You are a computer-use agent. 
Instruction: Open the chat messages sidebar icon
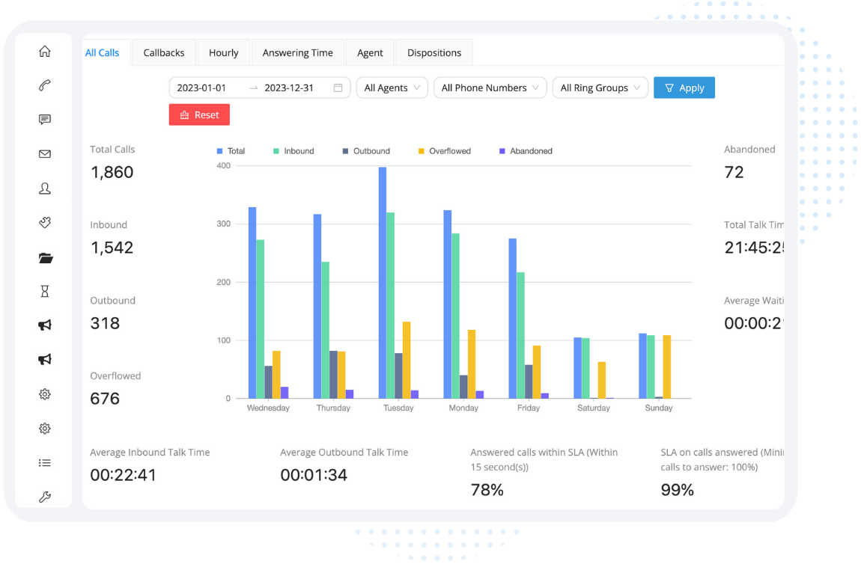tap(45, 120)
